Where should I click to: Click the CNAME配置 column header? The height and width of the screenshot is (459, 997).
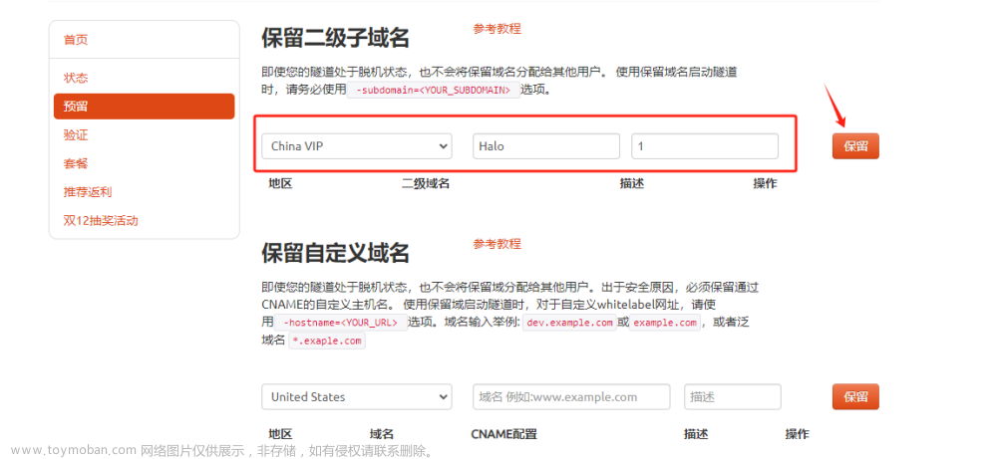[504, 434]
